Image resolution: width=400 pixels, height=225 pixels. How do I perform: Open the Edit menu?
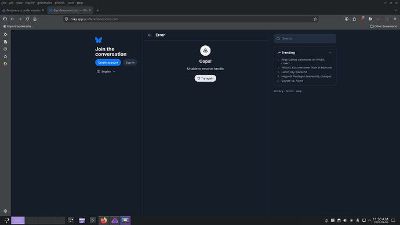click(x=11, y=3)
